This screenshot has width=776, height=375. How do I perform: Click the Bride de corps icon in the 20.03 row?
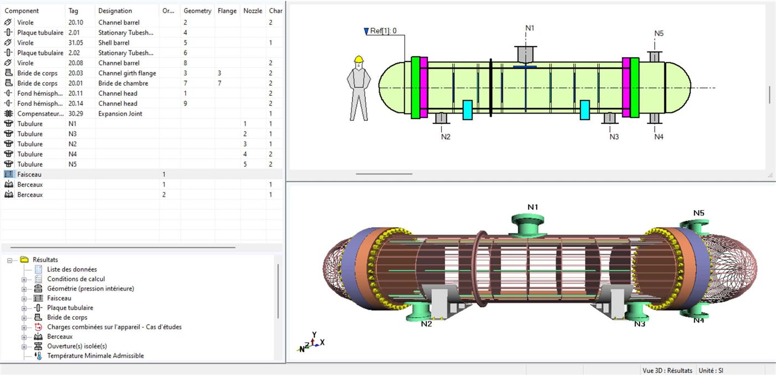8,73
